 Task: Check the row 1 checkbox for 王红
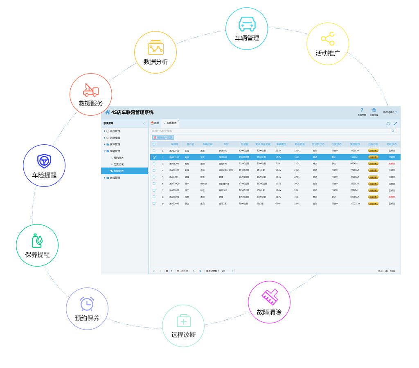(x=154, y=150)
